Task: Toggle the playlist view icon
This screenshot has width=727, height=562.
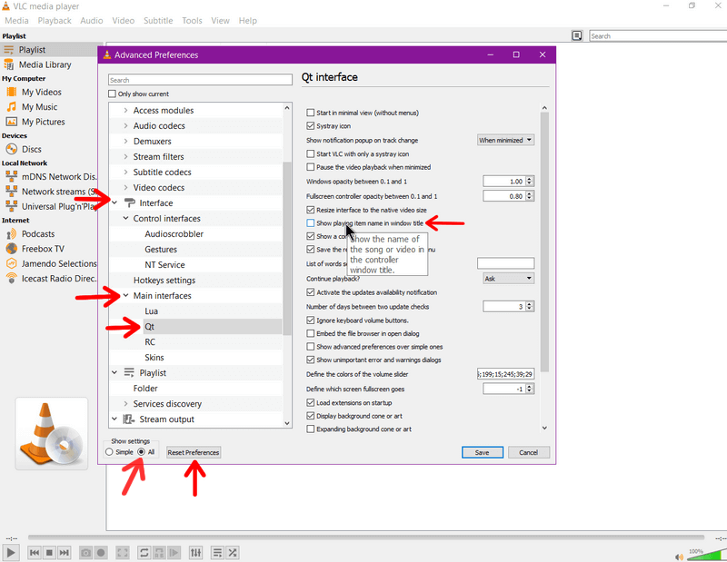Action: (x=217, y=552)
